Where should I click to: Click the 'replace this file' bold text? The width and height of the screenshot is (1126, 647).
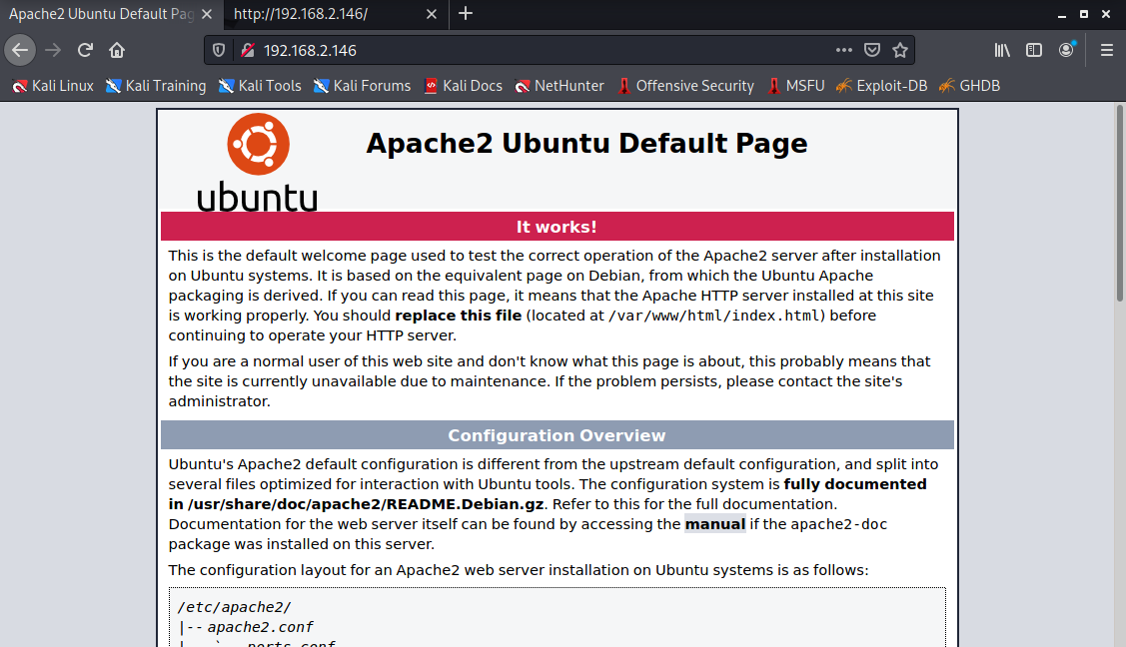(x=459, y=316)
